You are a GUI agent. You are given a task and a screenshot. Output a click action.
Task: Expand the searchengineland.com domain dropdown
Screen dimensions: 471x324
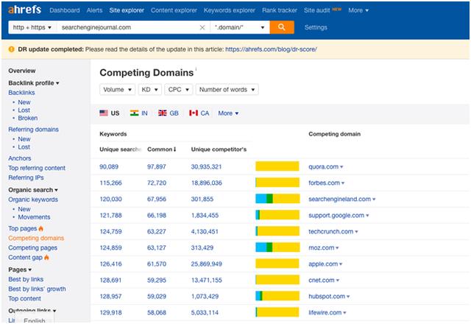374,200
